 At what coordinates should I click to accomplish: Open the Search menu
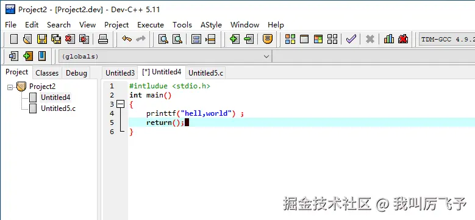pos(59,25)
